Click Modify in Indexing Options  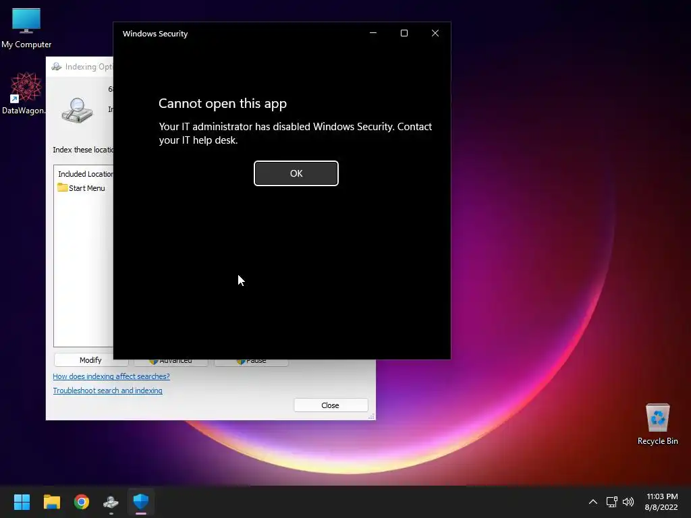[x=91, y=360]
